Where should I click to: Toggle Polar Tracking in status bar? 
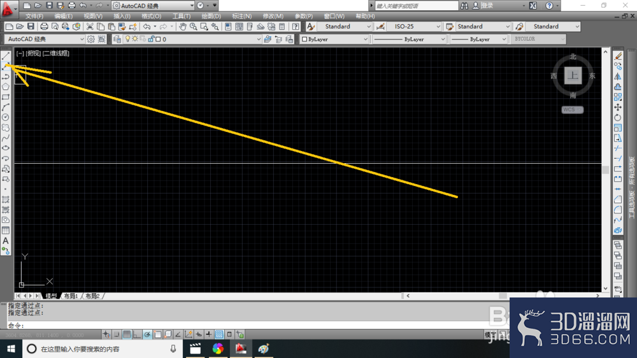click(x=147, y=334)
